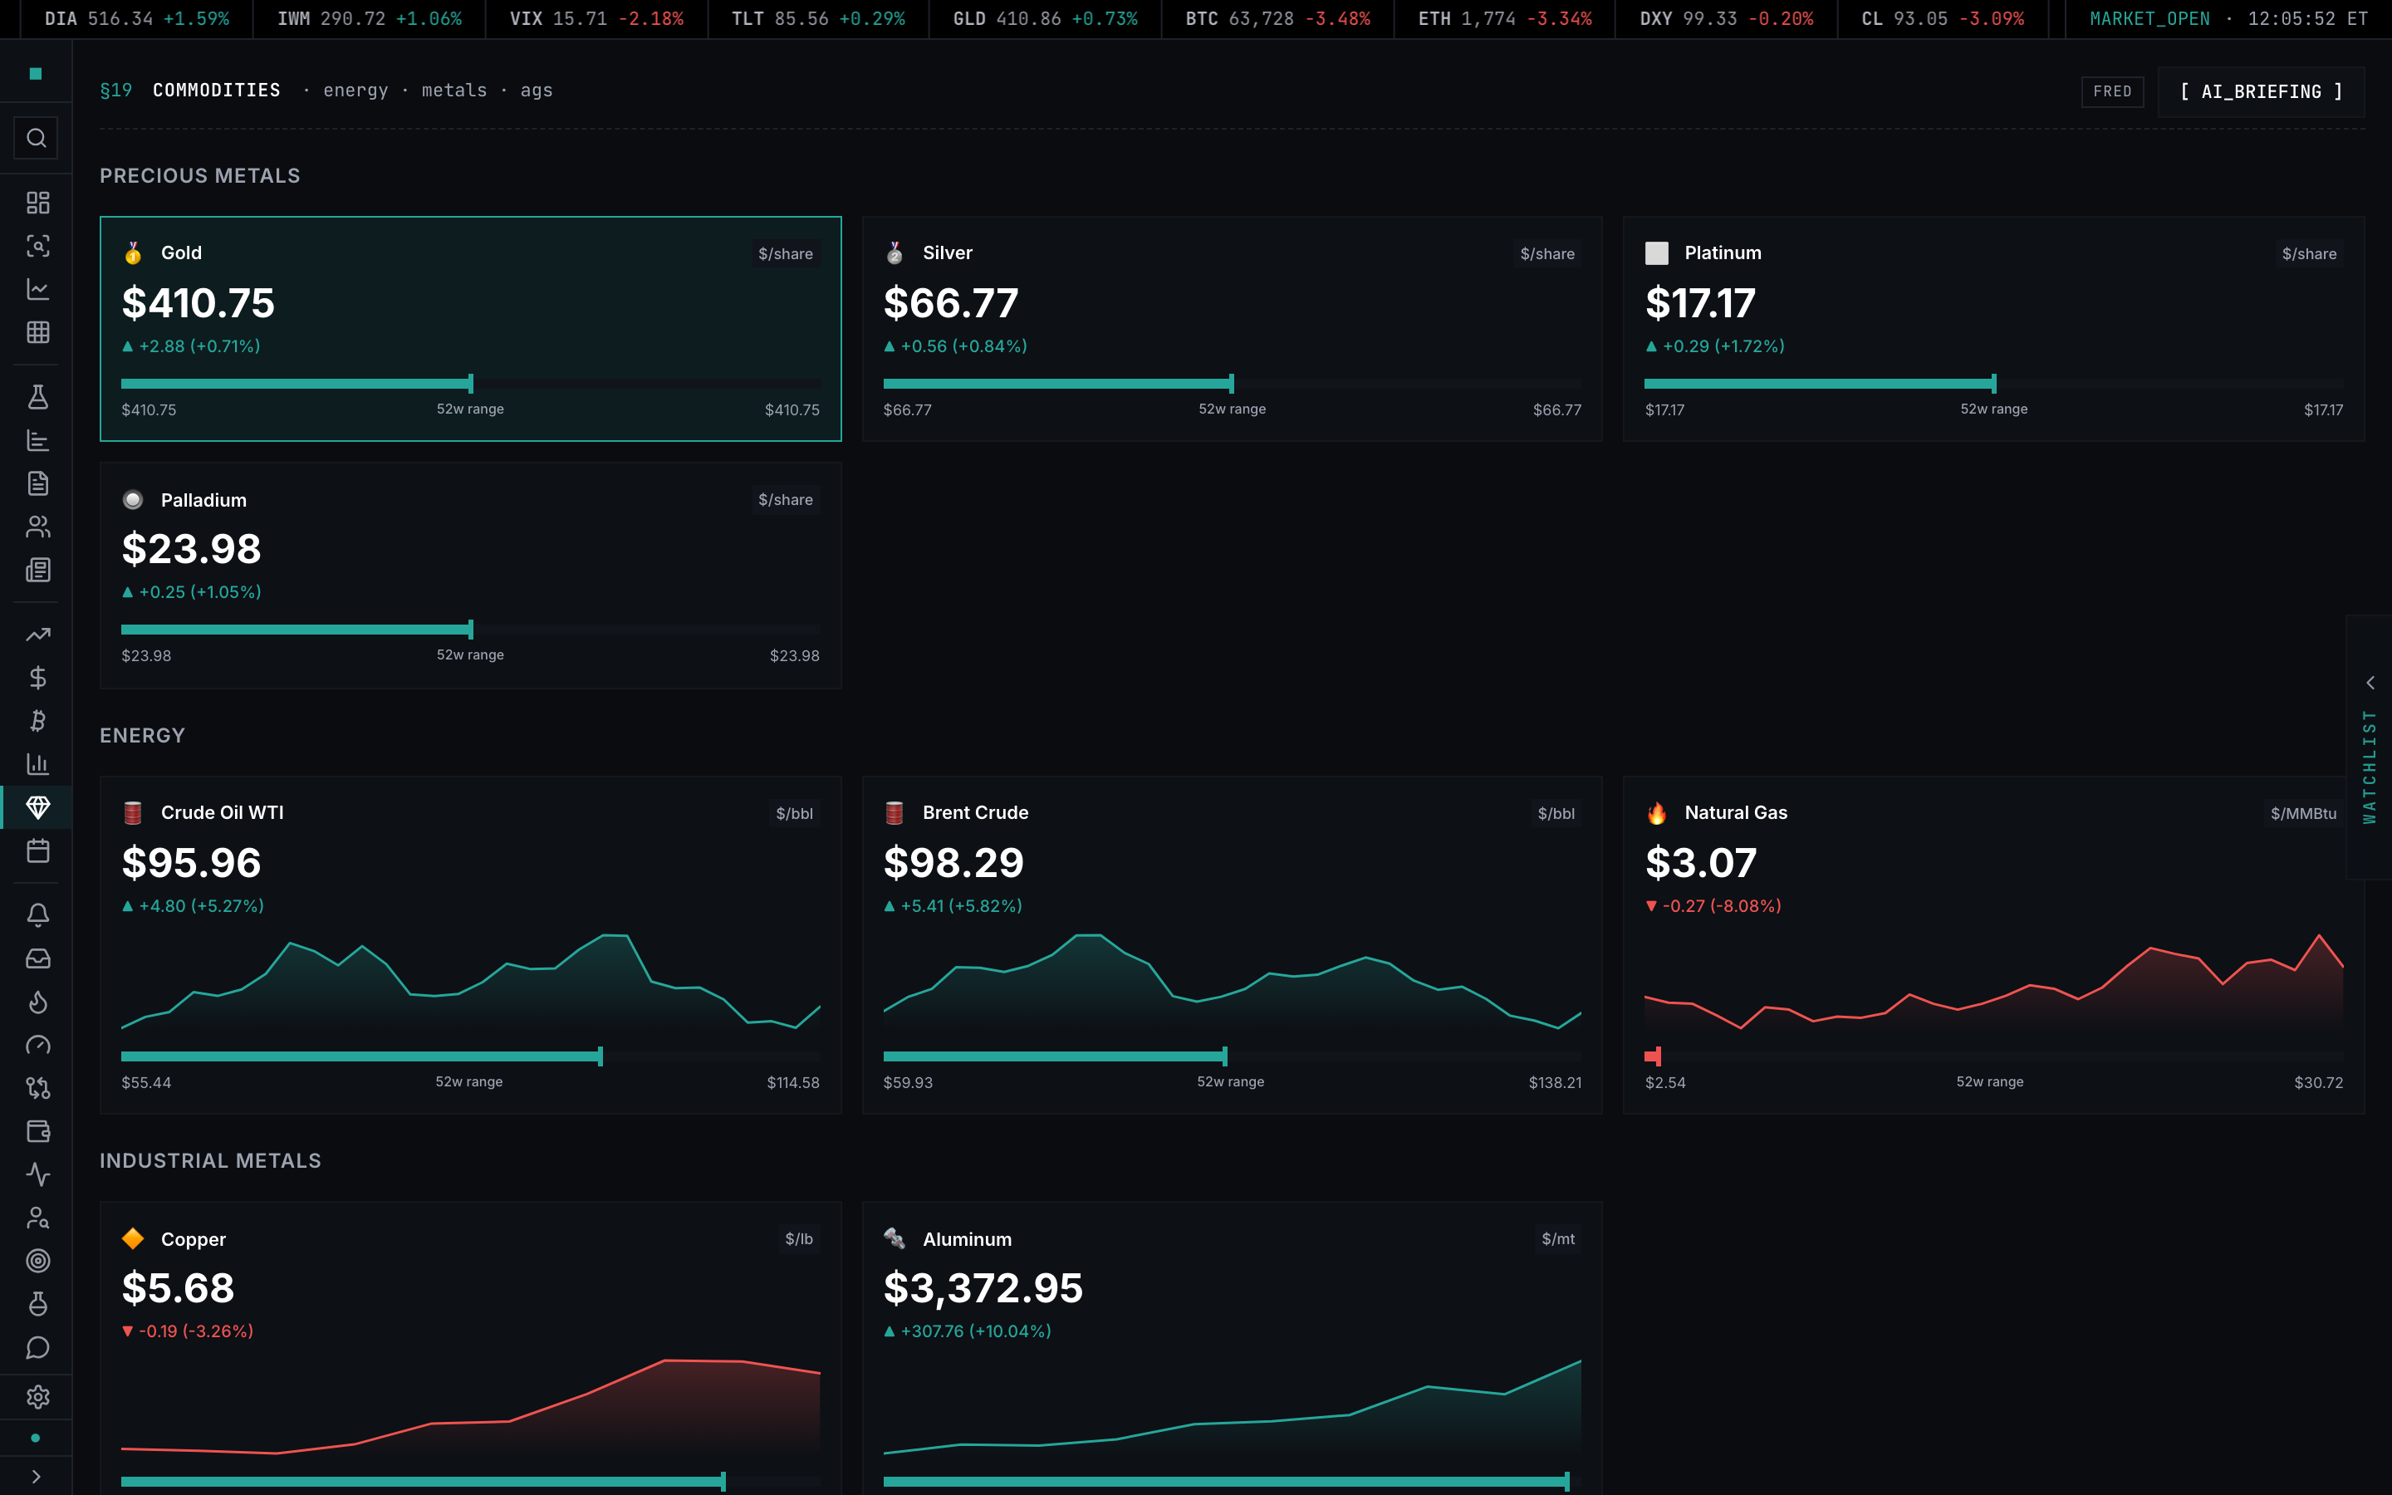Click the FRED source badge
2392x1495 pixels.
[x=2112, y=91]
